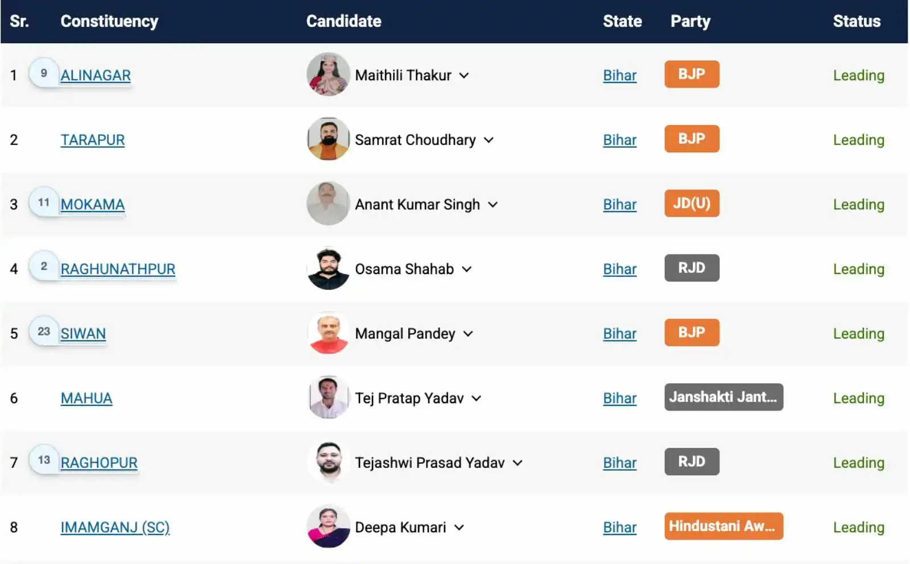Click Samrat Choudhary's profile photo
Screen dimensions: 910x564
coord(328,139)
